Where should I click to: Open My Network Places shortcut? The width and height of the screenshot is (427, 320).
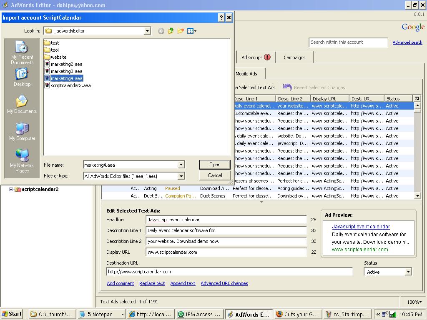(x=22, y=161)
